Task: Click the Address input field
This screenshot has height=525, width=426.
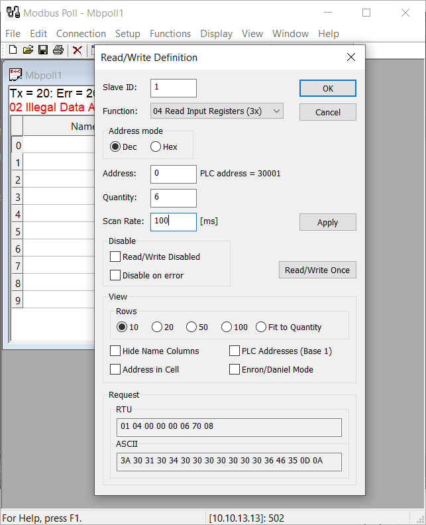Action: point(174,174)
